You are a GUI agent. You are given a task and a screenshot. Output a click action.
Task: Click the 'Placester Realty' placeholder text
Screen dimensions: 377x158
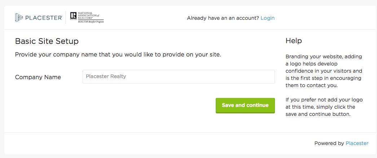click(x=106, y=77)
